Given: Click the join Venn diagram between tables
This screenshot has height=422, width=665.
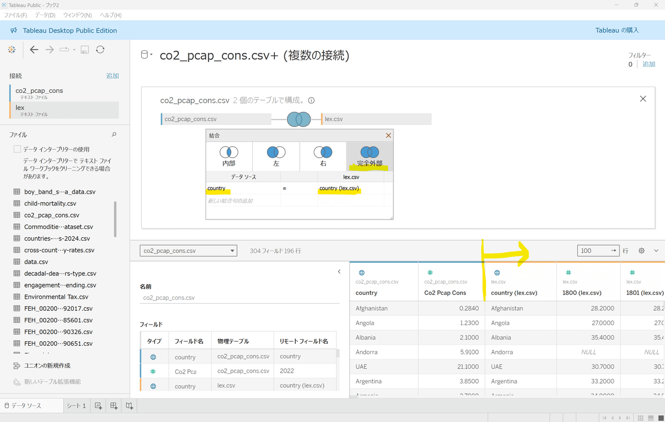Looking at the screenshot, I should pos(299,119).
